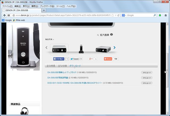Open the 編集(E) menu

[18, 6]
